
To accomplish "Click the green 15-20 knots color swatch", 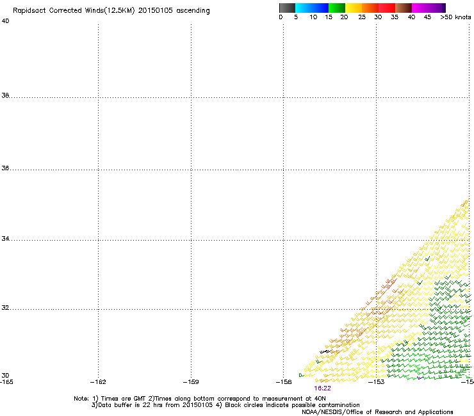I will [x=337, y=8].
